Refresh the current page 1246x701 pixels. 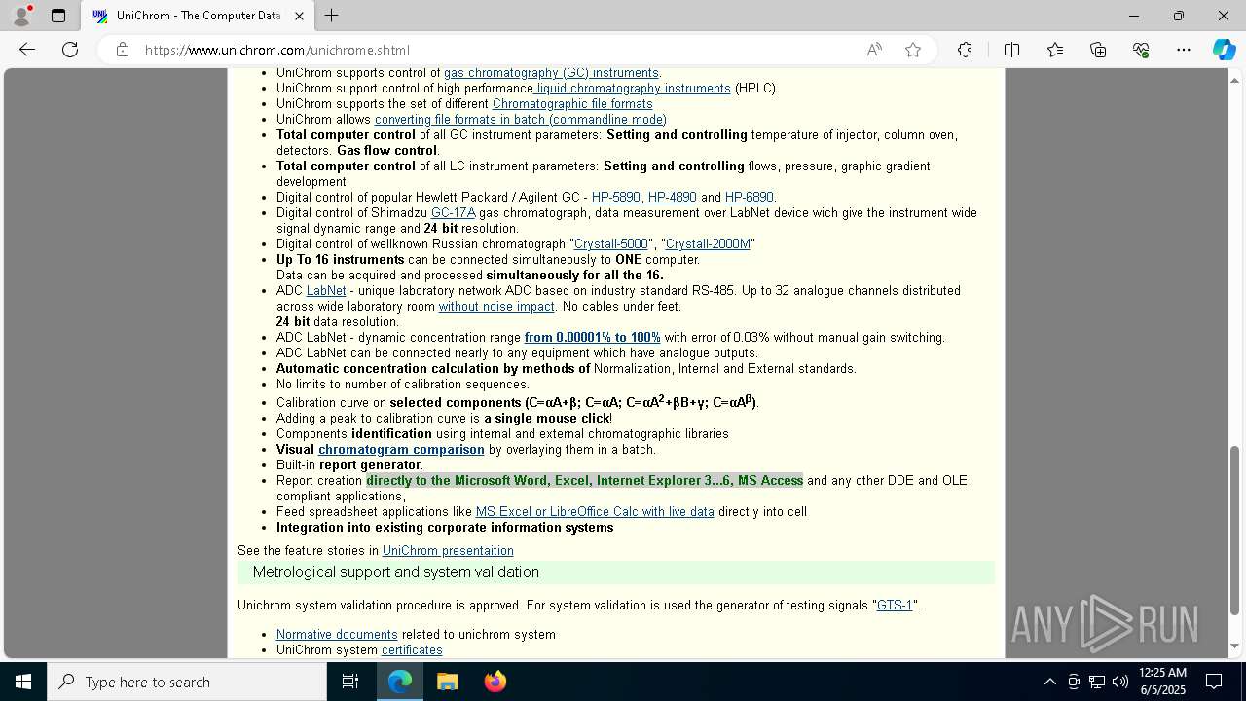[x=70, y=50]
